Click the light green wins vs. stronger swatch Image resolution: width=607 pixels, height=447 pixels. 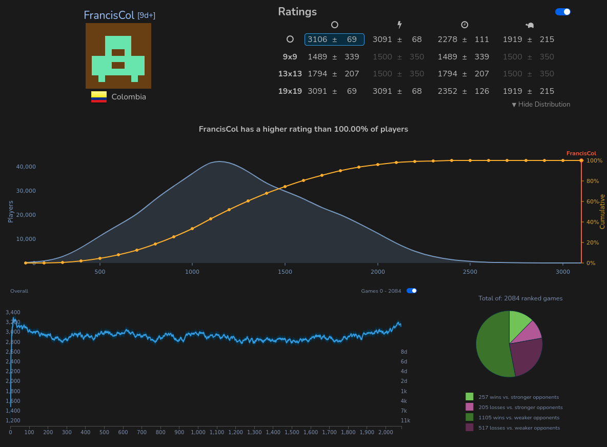click(x=469, y=397)
